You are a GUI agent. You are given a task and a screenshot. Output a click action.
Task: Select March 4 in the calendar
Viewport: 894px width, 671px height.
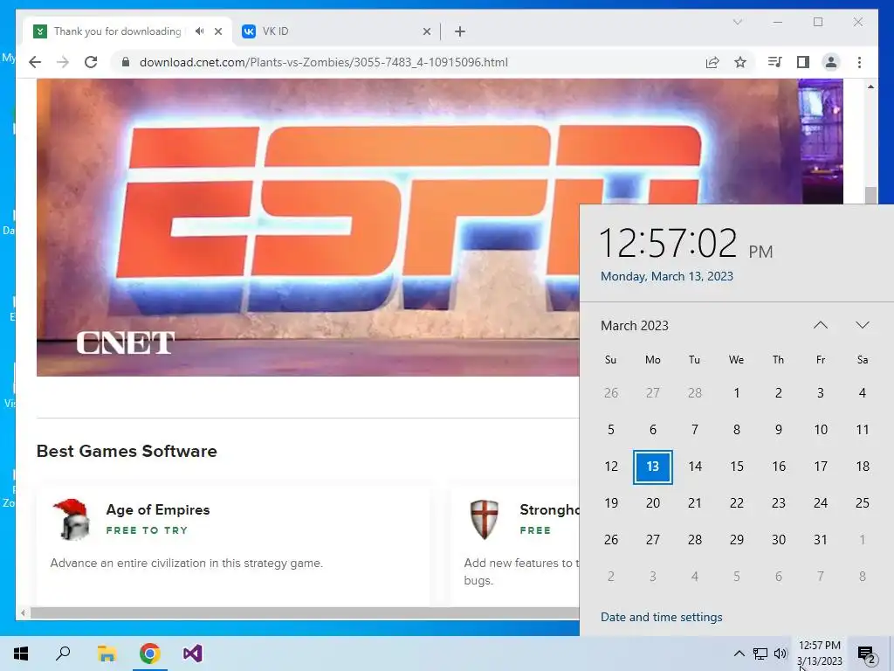click(x=862, y=393)
